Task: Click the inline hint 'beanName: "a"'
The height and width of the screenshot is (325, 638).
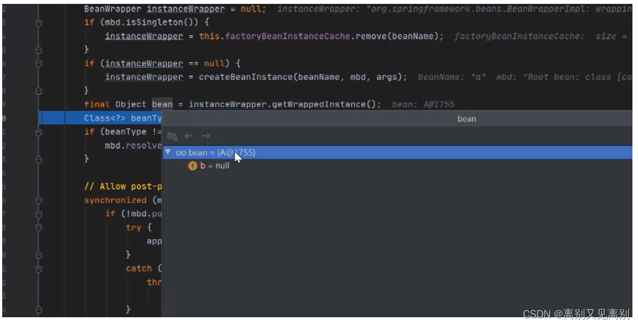Action: pyautogui.click(x=452, y=77)
